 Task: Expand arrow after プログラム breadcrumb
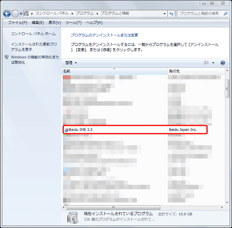97,14
